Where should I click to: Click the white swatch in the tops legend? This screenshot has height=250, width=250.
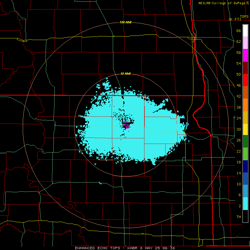[x=245, y=31]
